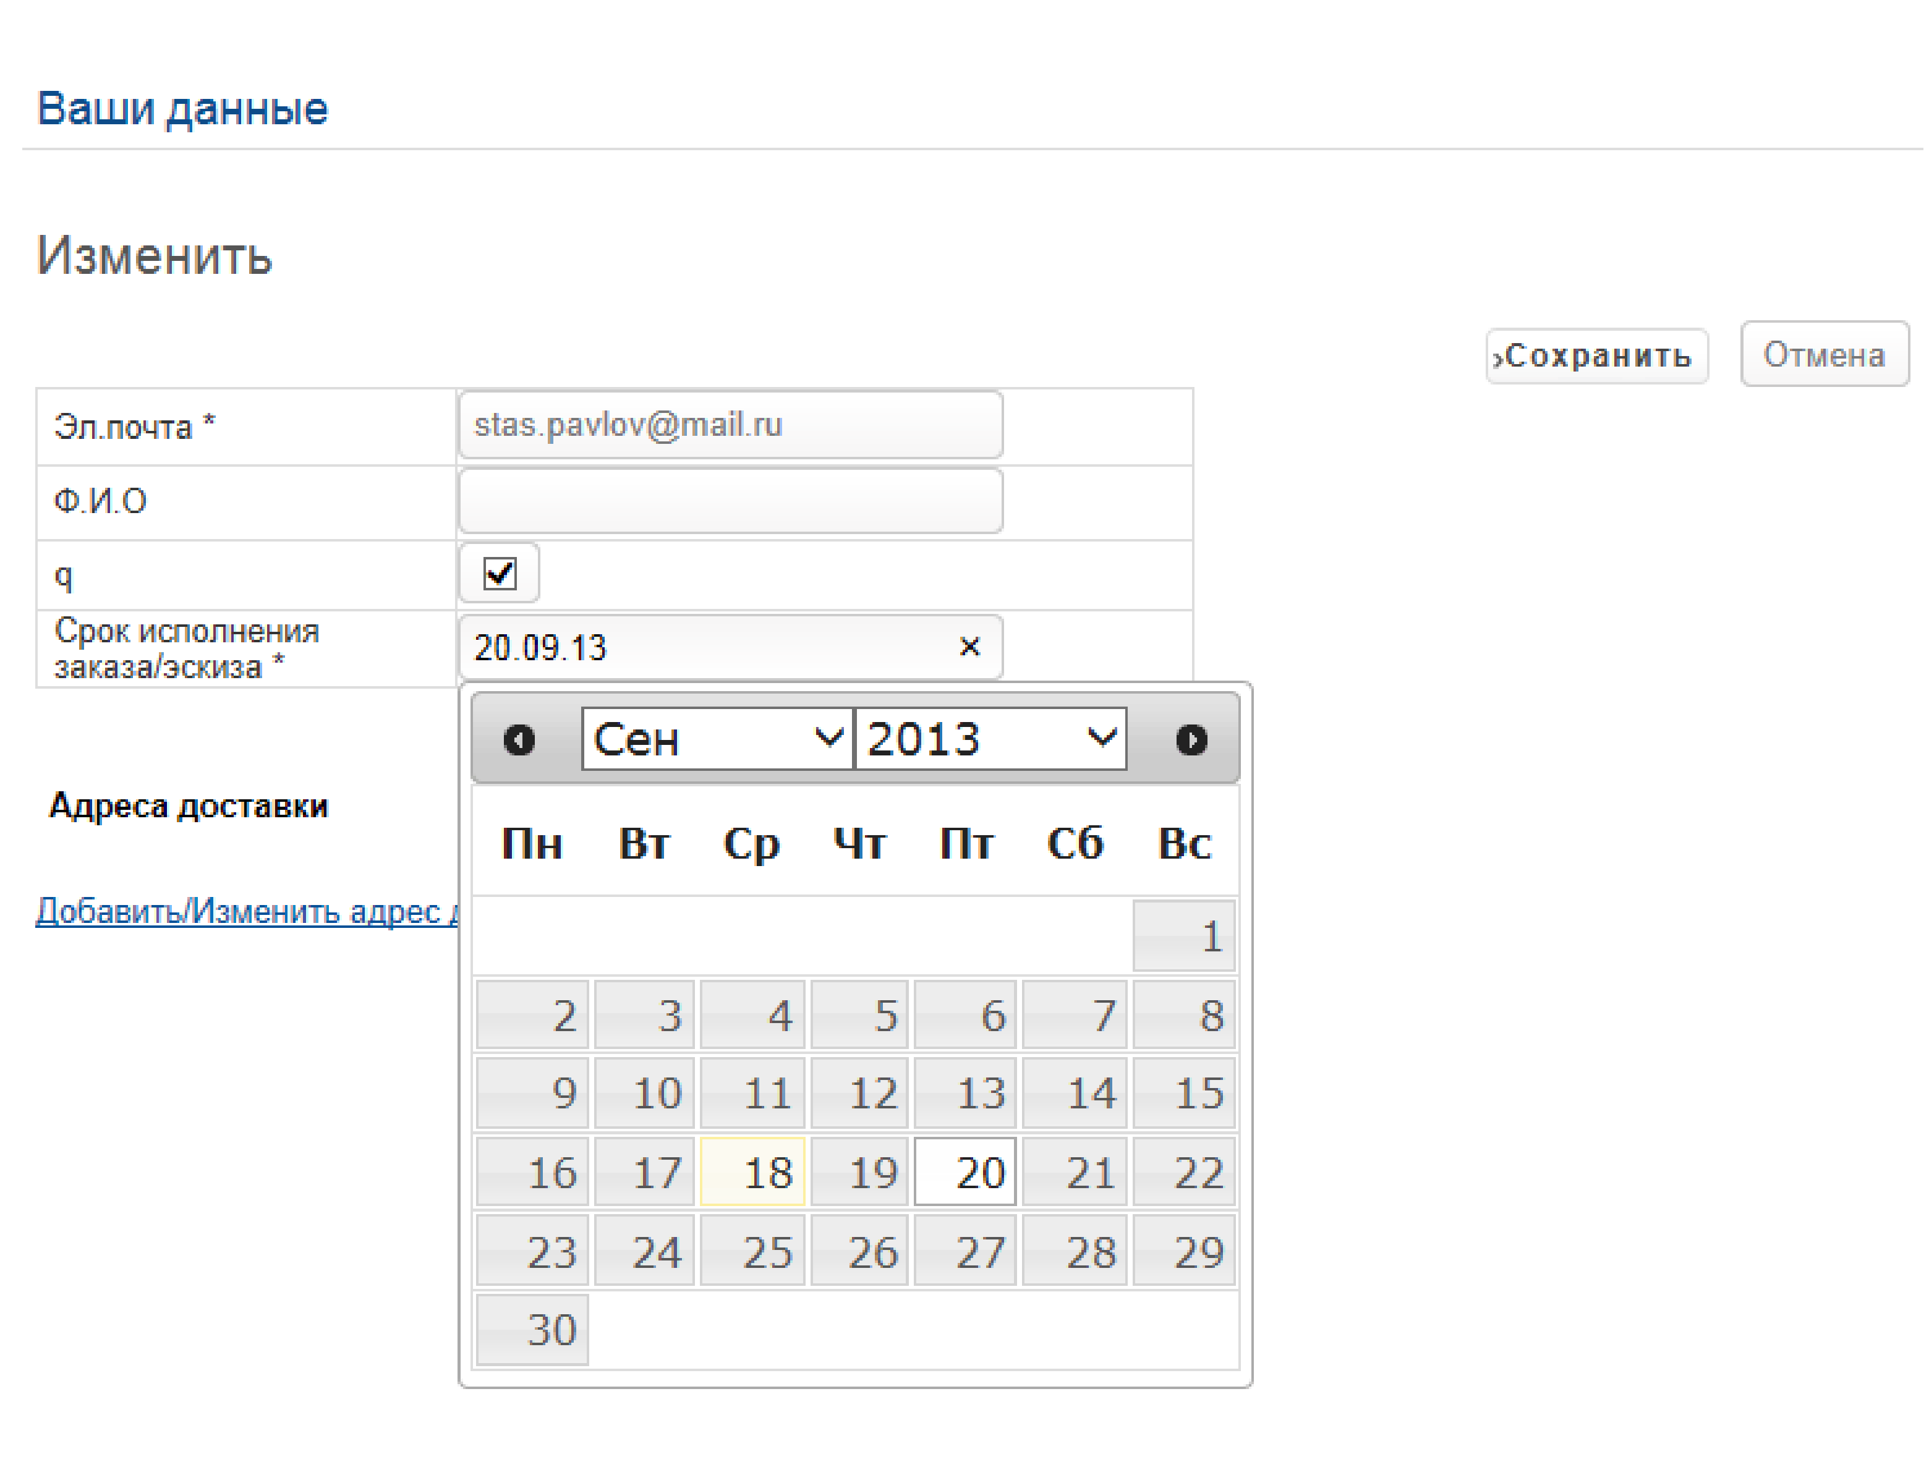Focus the Эл.почта email field
The width and height of the screenshot is (1929, 1462).
pyautogui.click(x=730, y=425)
